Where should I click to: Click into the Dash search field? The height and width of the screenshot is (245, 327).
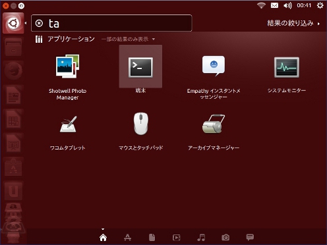[x=111, y=23]
